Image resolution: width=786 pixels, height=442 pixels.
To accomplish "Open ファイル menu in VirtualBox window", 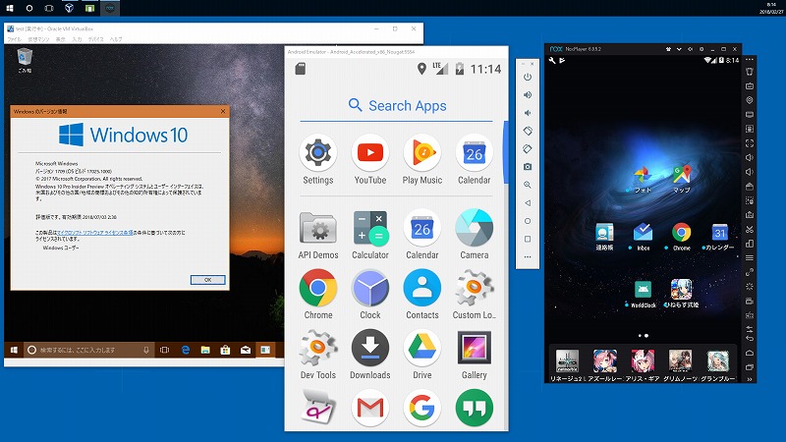I will click(14, 39).
